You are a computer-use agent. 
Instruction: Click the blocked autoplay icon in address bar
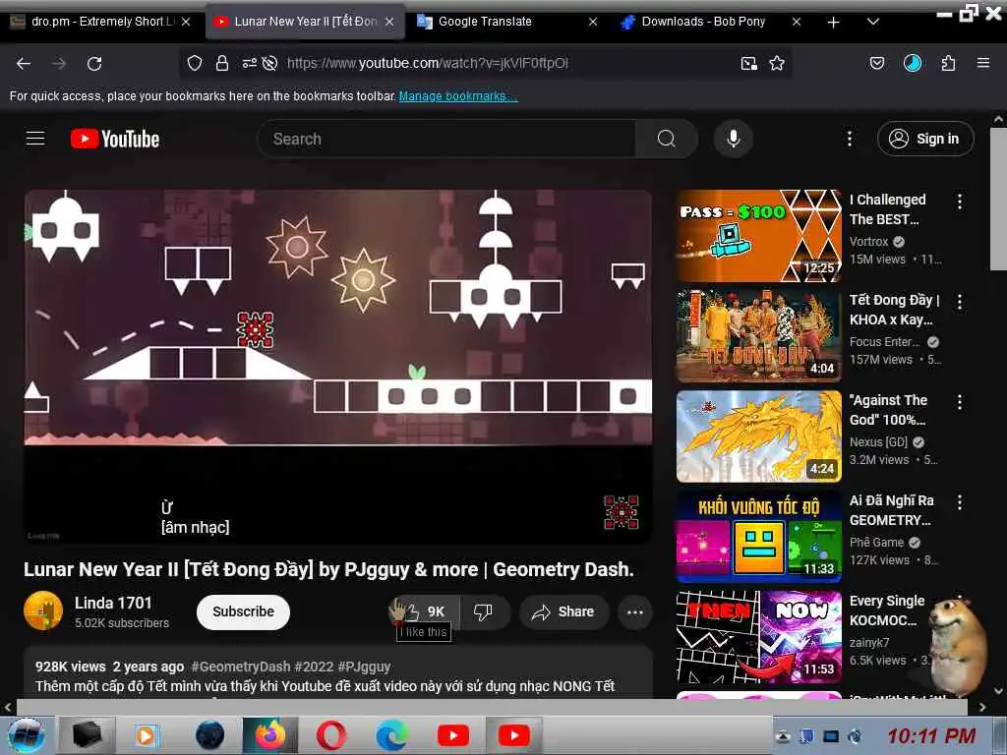270,63
